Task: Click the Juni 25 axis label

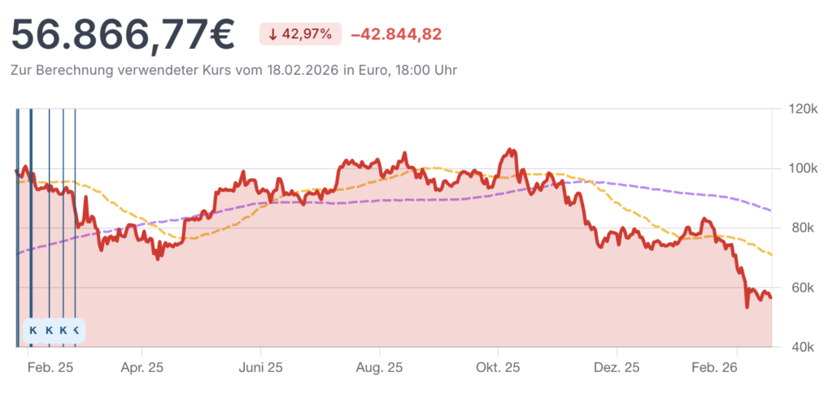Action: point(261,368)
